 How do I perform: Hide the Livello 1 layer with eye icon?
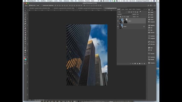coord(118,21)
